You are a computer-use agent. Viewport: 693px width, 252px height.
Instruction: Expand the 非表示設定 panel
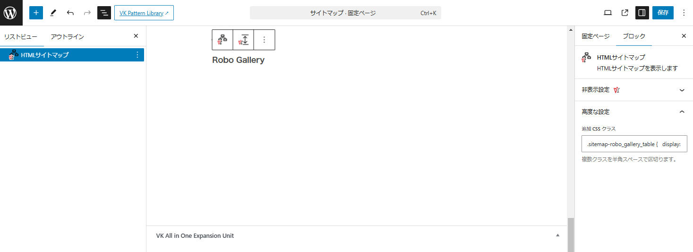[x=633, y=90]
